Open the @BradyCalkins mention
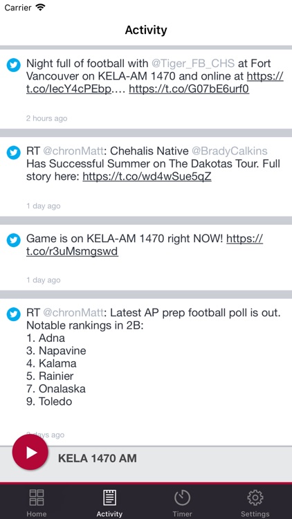Viewport: 292px width, 519px height. [230, 152]
